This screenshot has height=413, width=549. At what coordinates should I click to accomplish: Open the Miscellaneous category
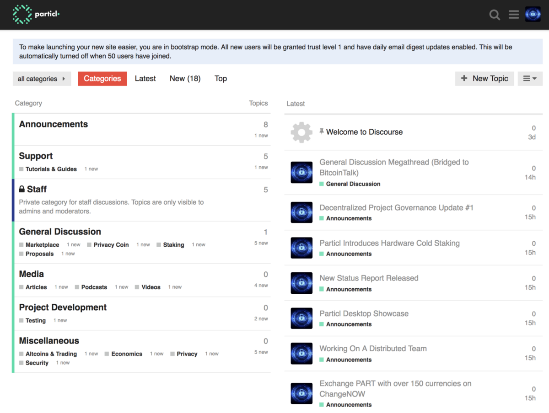tap(49, 341)
